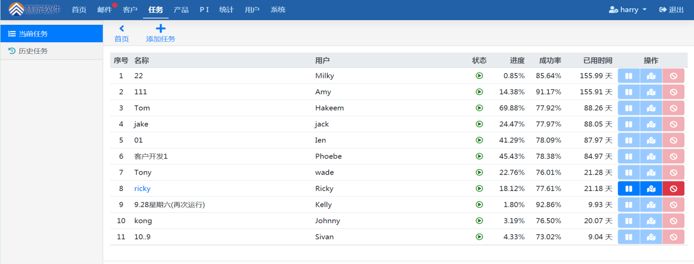Viewport: 694px width, 264px height.
Task: Stop the ricky task with red button
Action: click(673, 188)
